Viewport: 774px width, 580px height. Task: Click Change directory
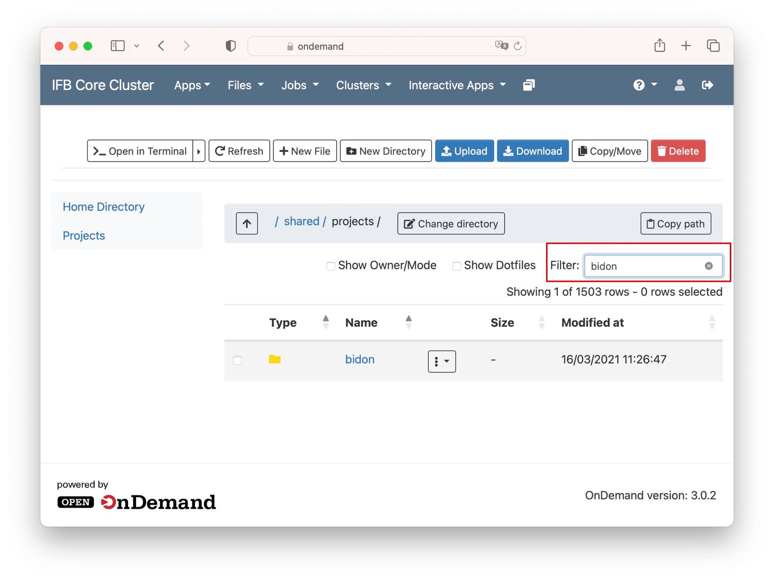click(x=451, y=223)
